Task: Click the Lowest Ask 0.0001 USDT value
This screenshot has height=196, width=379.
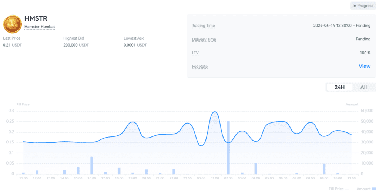Action: 135,45
